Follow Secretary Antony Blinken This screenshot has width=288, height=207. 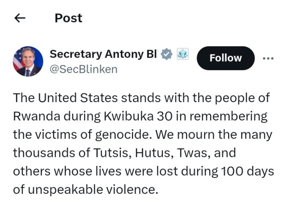click(225, 58)
